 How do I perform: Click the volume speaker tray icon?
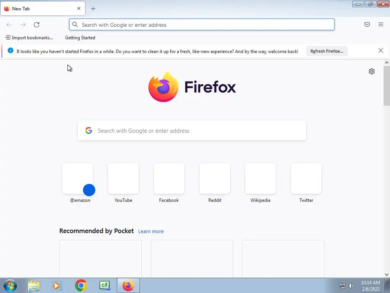click(352, 286)
